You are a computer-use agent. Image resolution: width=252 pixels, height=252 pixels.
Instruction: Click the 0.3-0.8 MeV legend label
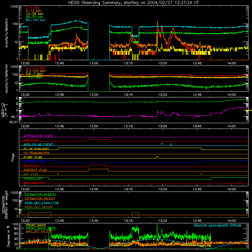pyautogui.click(x=36, y=71)
